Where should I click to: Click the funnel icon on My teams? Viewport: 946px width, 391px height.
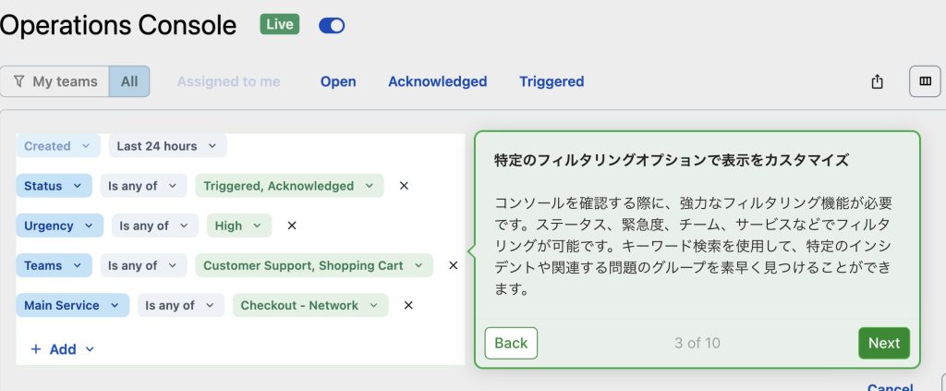19,81
